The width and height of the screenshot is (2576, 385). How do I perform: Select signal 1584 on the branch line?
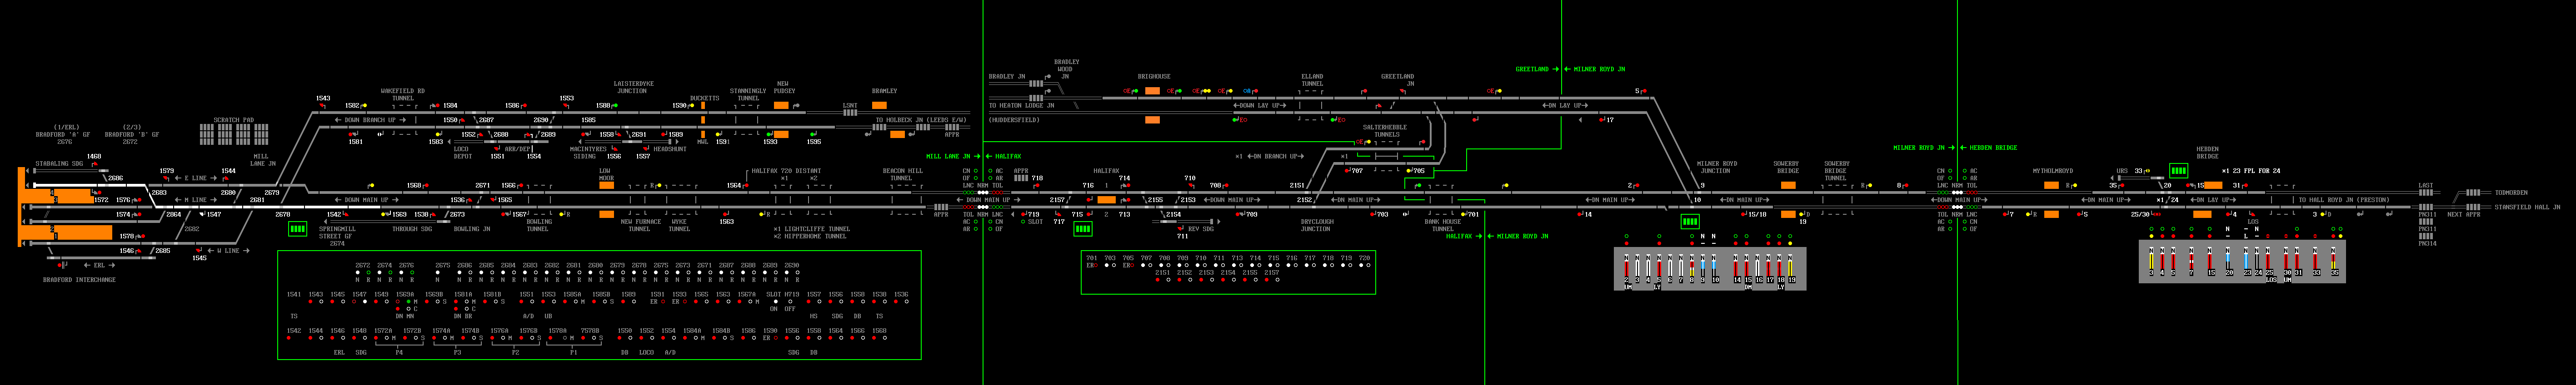pyautogui.click(x=437, y=105)
